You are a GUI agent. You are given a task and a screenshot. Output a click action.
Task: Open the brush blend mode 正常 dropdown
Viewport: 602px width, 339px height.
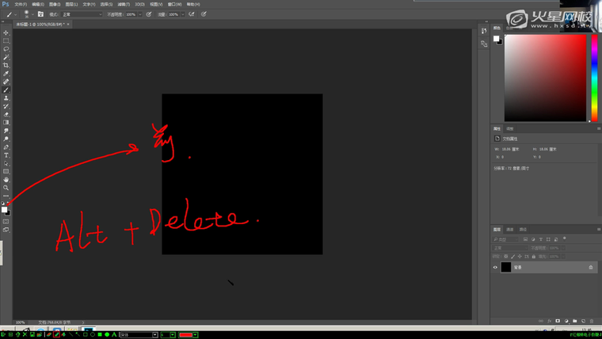[82, 14]
